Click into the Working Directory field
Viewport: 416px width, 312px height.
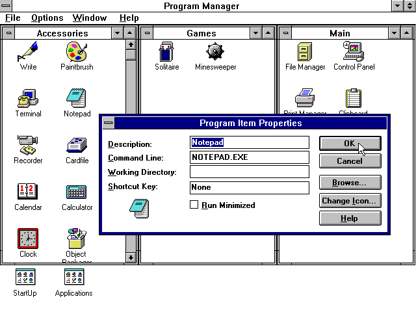249,172
